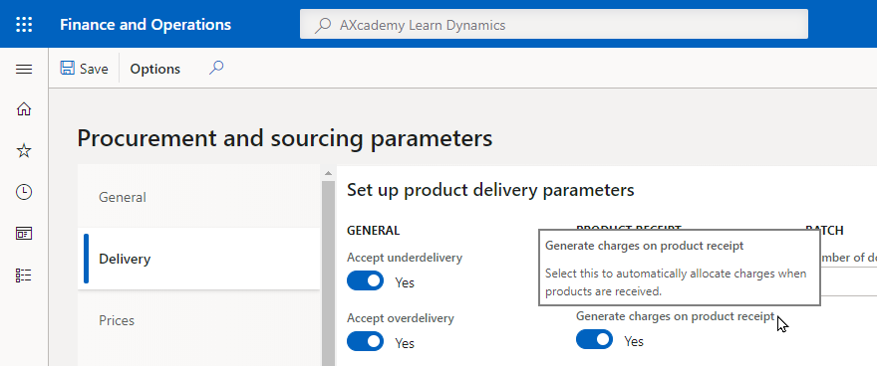
Task: Open the Recent clock icon
Action: (24, 192)
